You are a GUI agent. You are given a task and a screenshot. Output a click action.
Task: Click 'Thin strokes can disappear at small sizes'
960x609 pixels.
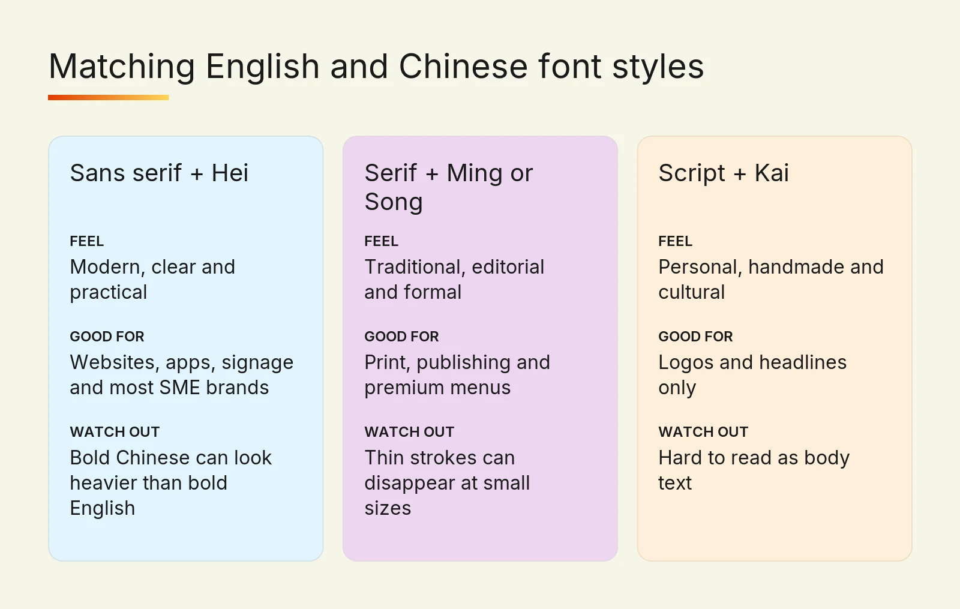click(x=447, y=482)
